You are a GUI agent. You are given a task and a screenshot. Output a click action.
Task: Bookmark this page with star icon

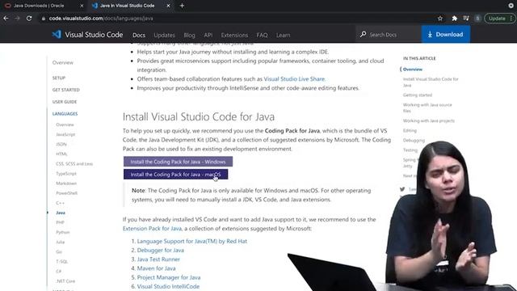click(440, 19)
